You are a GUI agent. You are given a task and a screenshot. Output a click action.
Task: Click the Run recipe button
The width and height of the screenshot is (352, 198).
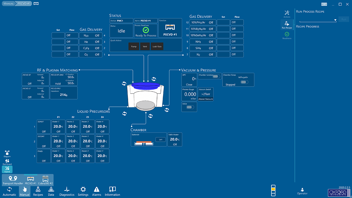tap(344, 20)
